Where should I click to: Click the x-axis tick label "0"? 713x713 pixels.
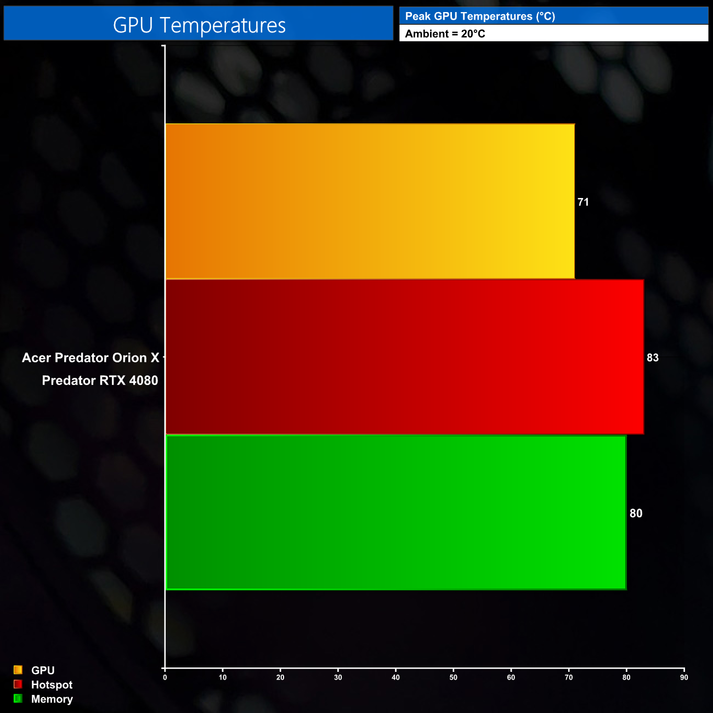tap(165, 677)
